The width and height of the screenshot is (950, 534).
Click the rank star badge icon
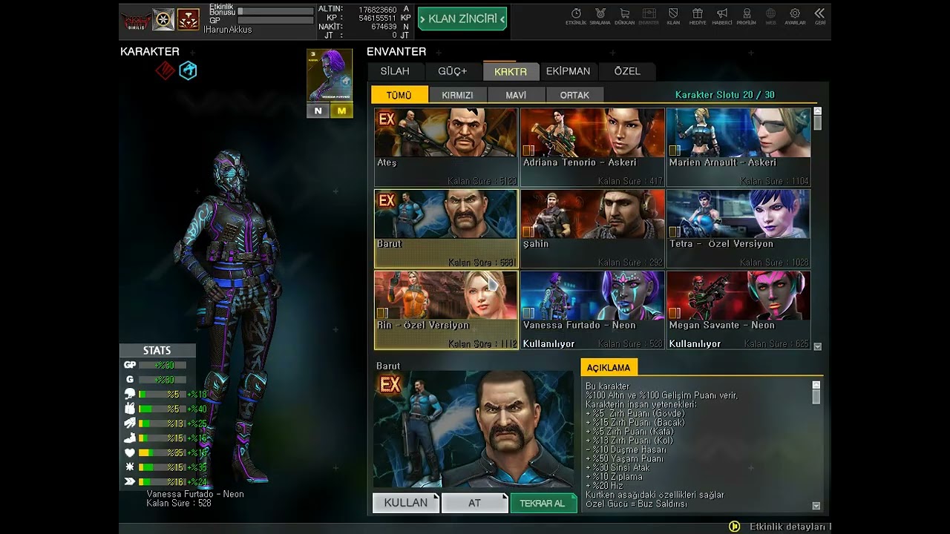pos(163,19)
